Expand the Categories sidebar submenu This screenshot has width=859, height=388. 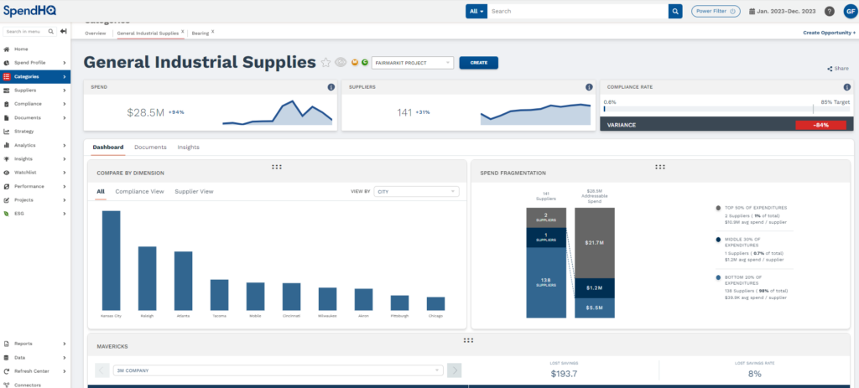coord(64,76)
